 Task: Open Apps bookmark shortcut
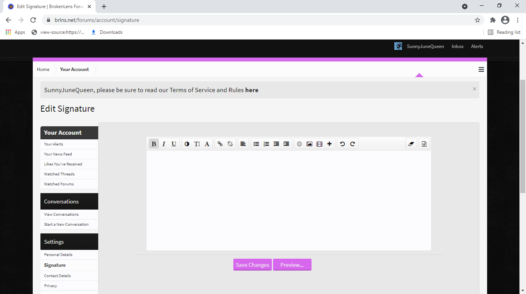pos(15,32)
